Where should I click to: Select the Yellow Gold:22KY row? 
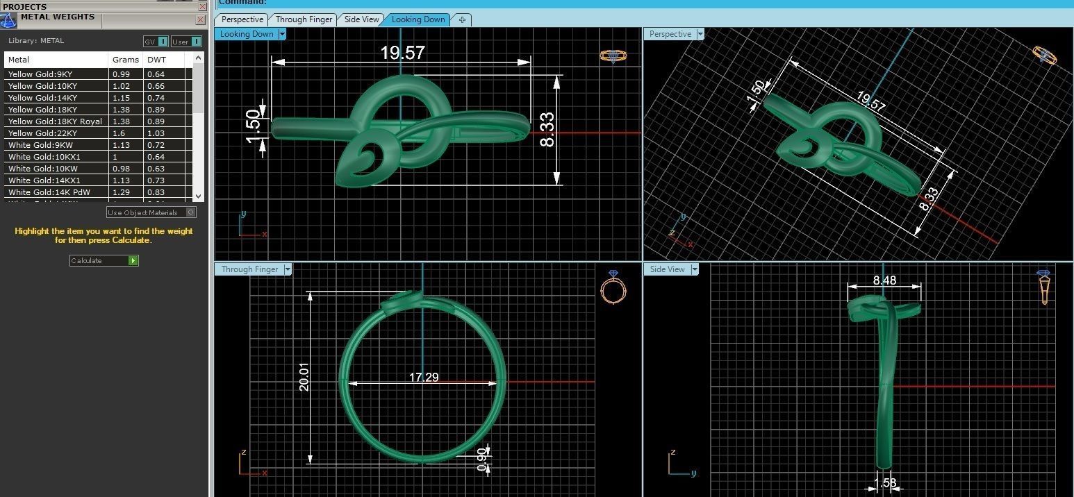click(x=99, y=133)
